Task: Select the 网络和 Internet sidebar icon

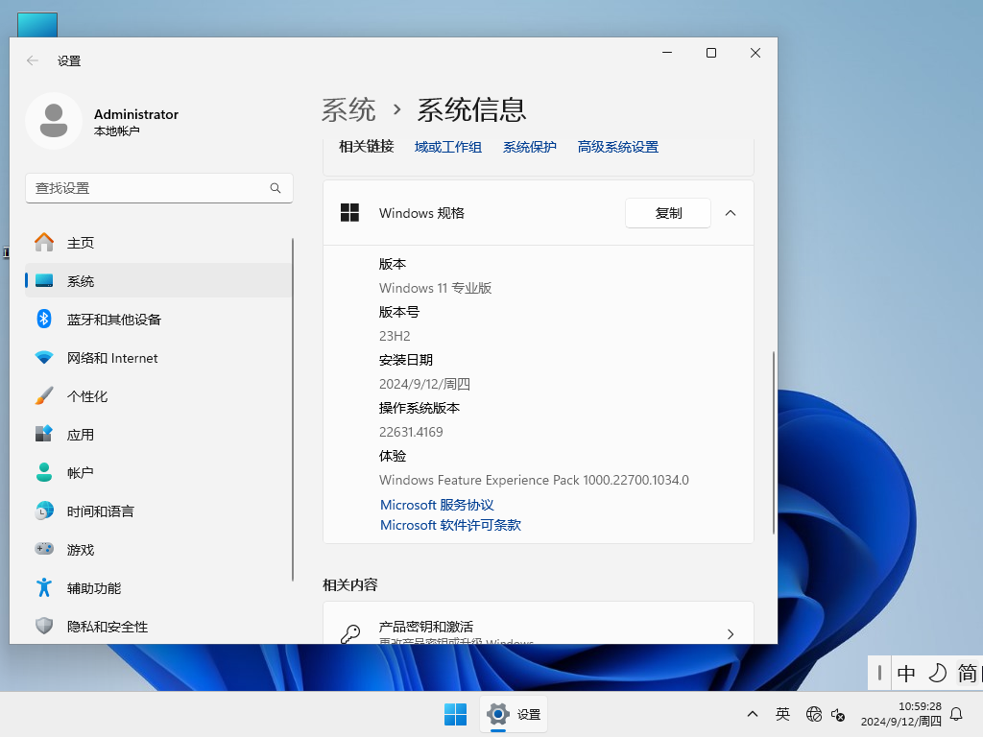Action: [x=44, y=358]
